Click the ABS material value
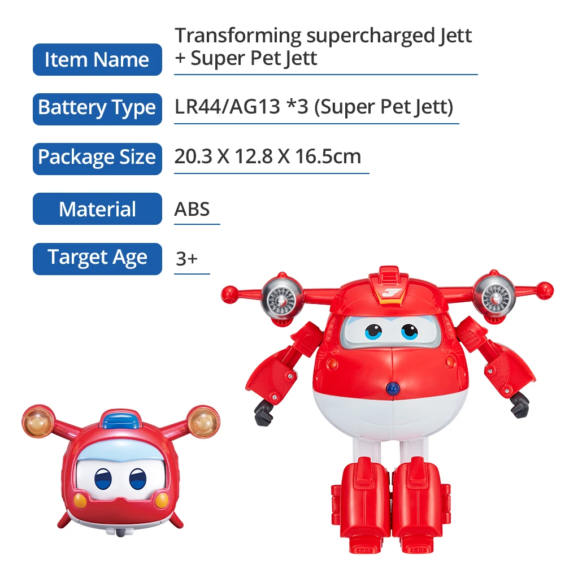Viewport: 565px width, 565px height. (192, 209)
